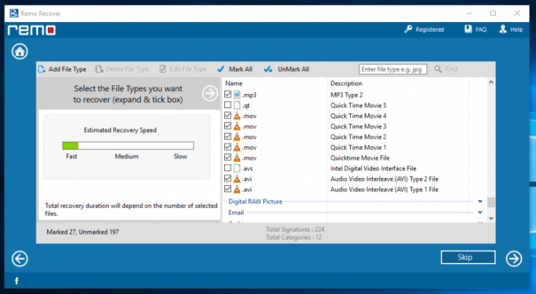The height and width of the screenshot is (294, 536).
Task: Click the file list scrollbar thumb
Action: click(x=491, y=202)
